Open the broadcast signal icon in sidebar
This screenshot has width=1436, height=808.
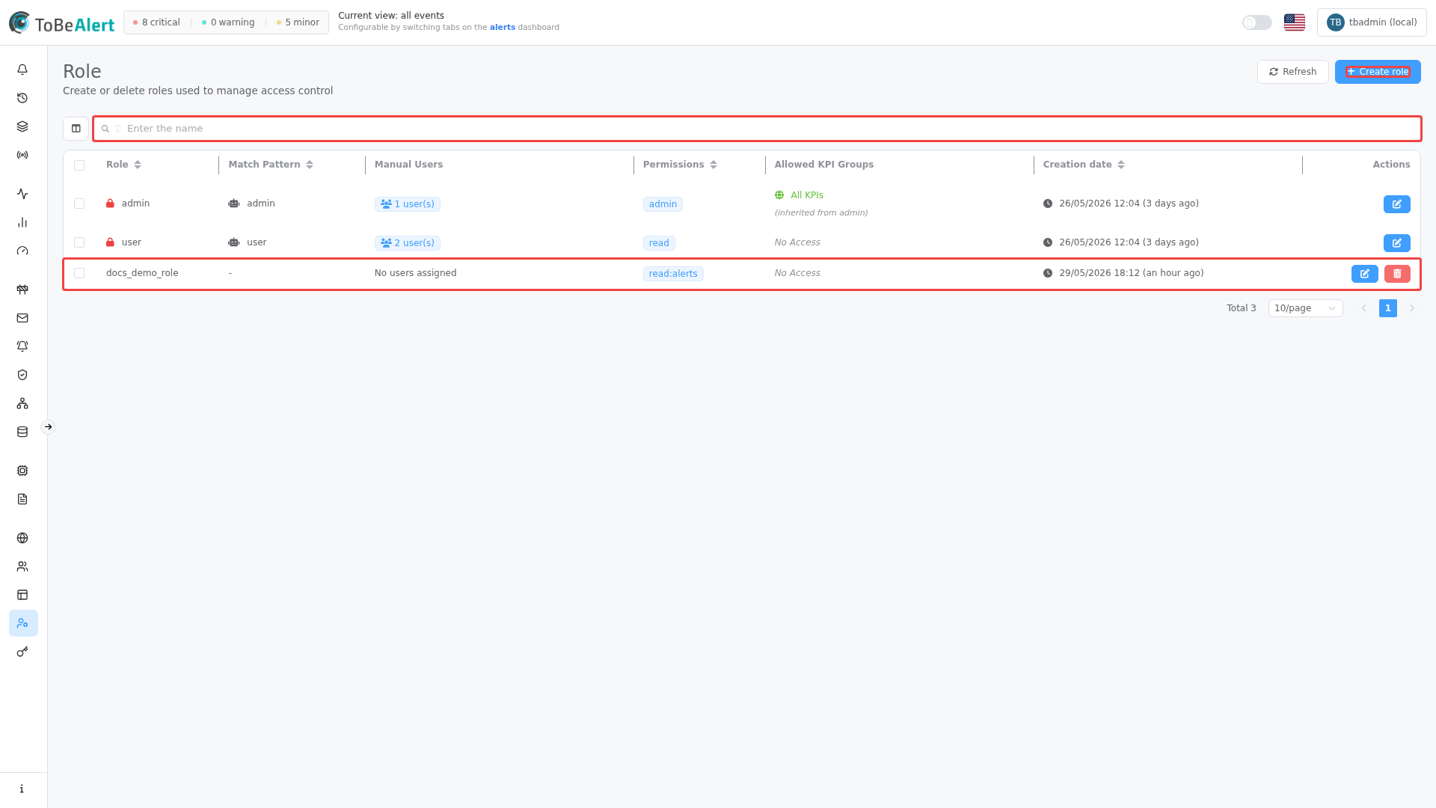pos(22,155)
